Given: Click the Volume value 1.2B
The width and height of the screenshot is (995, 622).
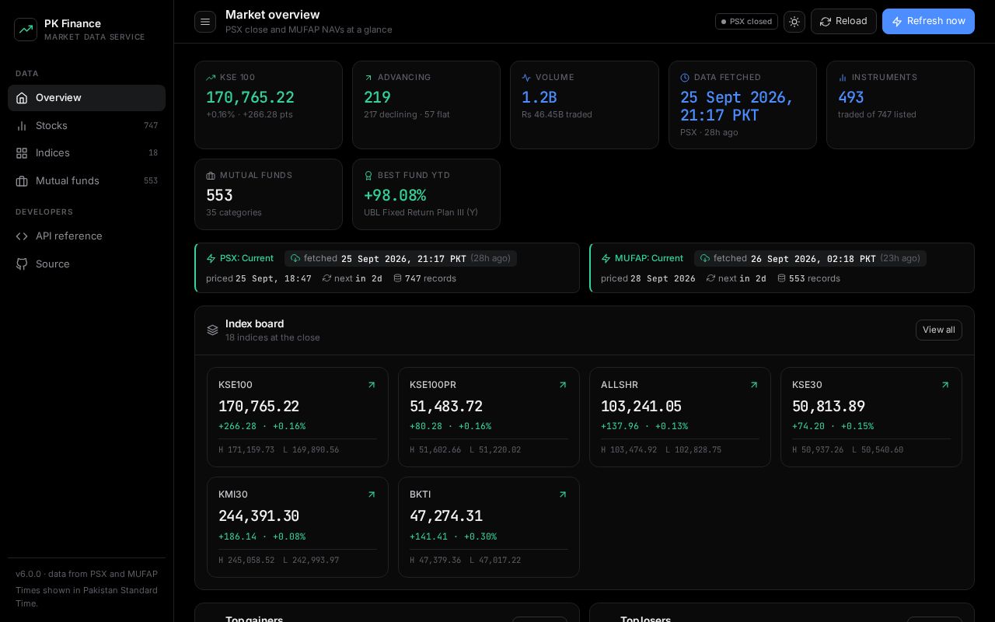Looking at the screenshot, I should (x=539, y=97).
